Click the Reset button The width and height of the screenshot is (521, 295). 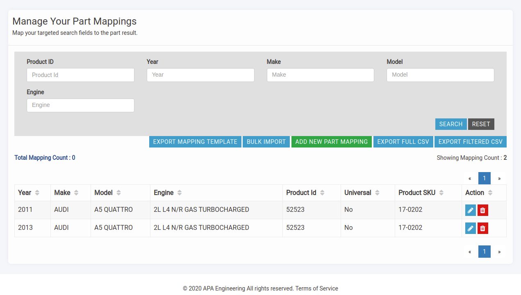(x=481, y=124)
